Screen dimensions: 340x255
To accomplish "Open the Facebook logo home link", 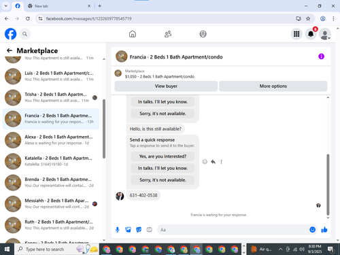I will click(x=10, y=34).
